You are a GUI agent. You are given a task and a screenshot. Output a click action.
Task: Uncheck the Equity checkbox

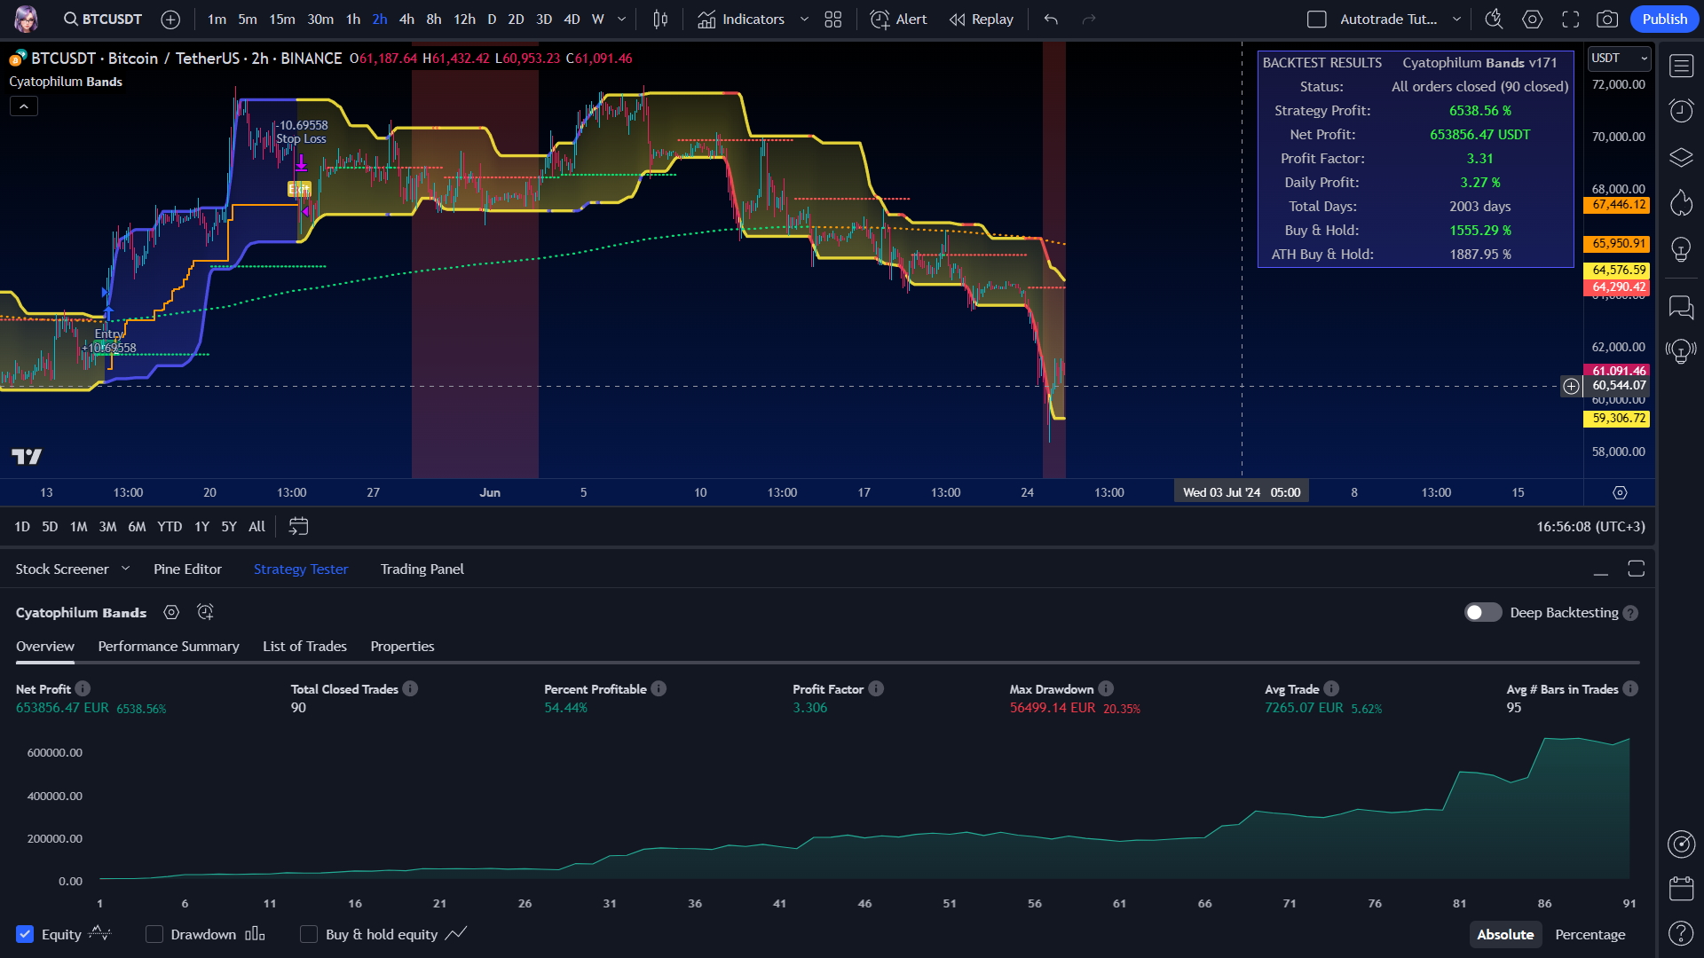(x=25, y=934)
